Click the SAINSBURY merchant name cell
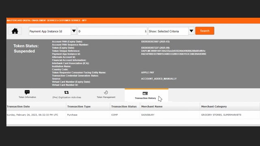This screenshot has height=146, width=260. (x=170, y=115)
